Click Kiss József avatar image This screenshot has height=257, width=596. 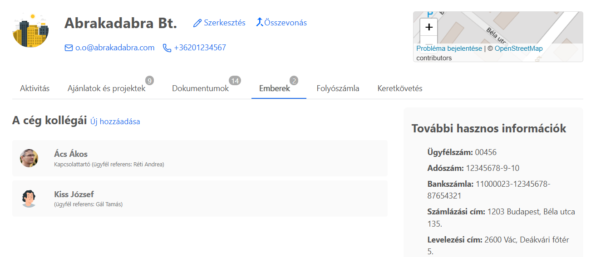(x=29, y=199)
